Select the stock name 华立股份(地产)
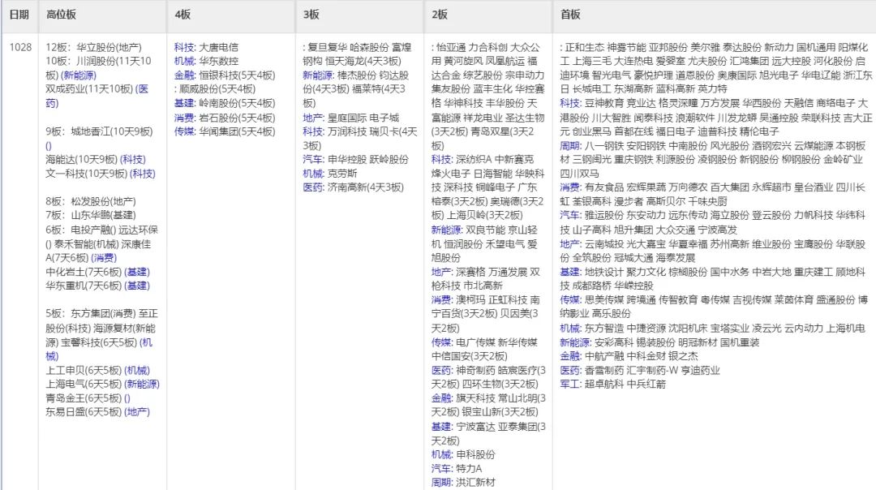The width and height of the screenshot is (876, 490). (x=109, y=47)
